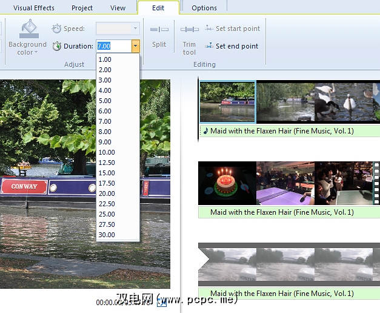Screen dimensions: 380x313
Task: Choose 2.00 from duration list
Action: 118,70
